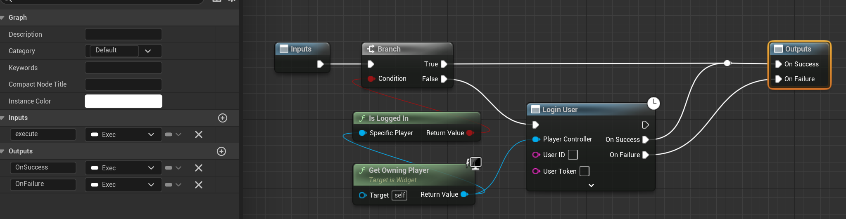The height and width of the screenshot is (219, 846).
Task: Click the Branch False exec pin
Action: pyautogui.click(x=444, y=79)
